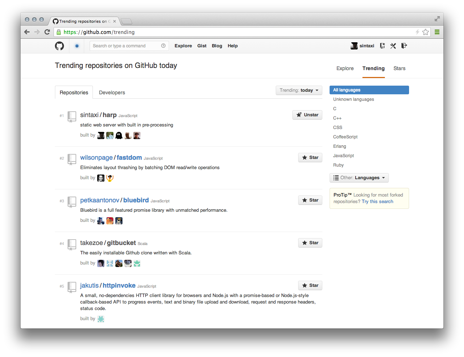Bookmark page with the star icon

tap(426, 32)
